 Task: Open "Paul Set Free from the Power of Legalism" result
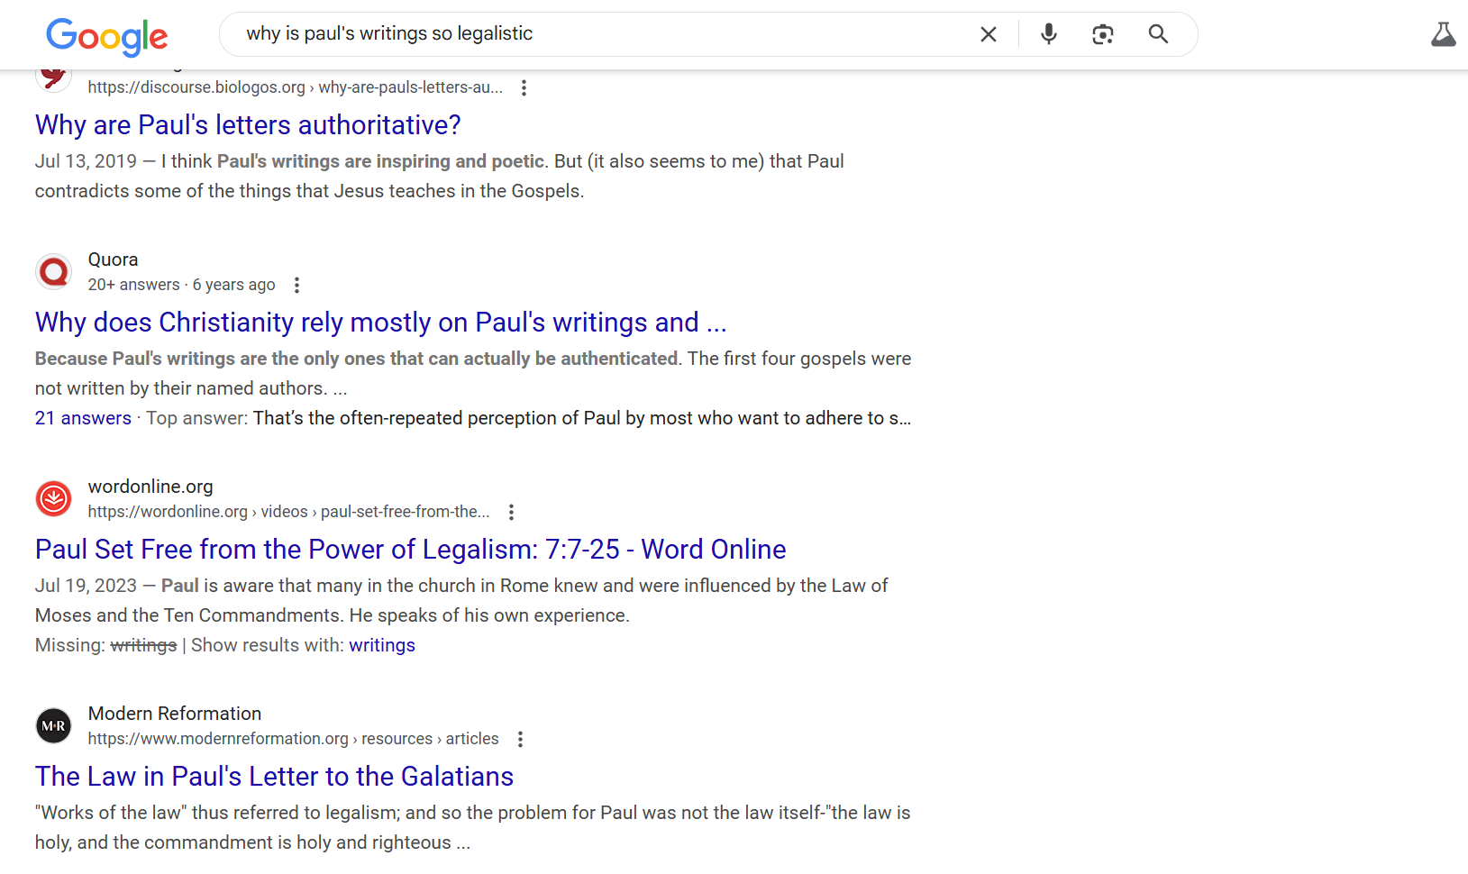[410, 549]
